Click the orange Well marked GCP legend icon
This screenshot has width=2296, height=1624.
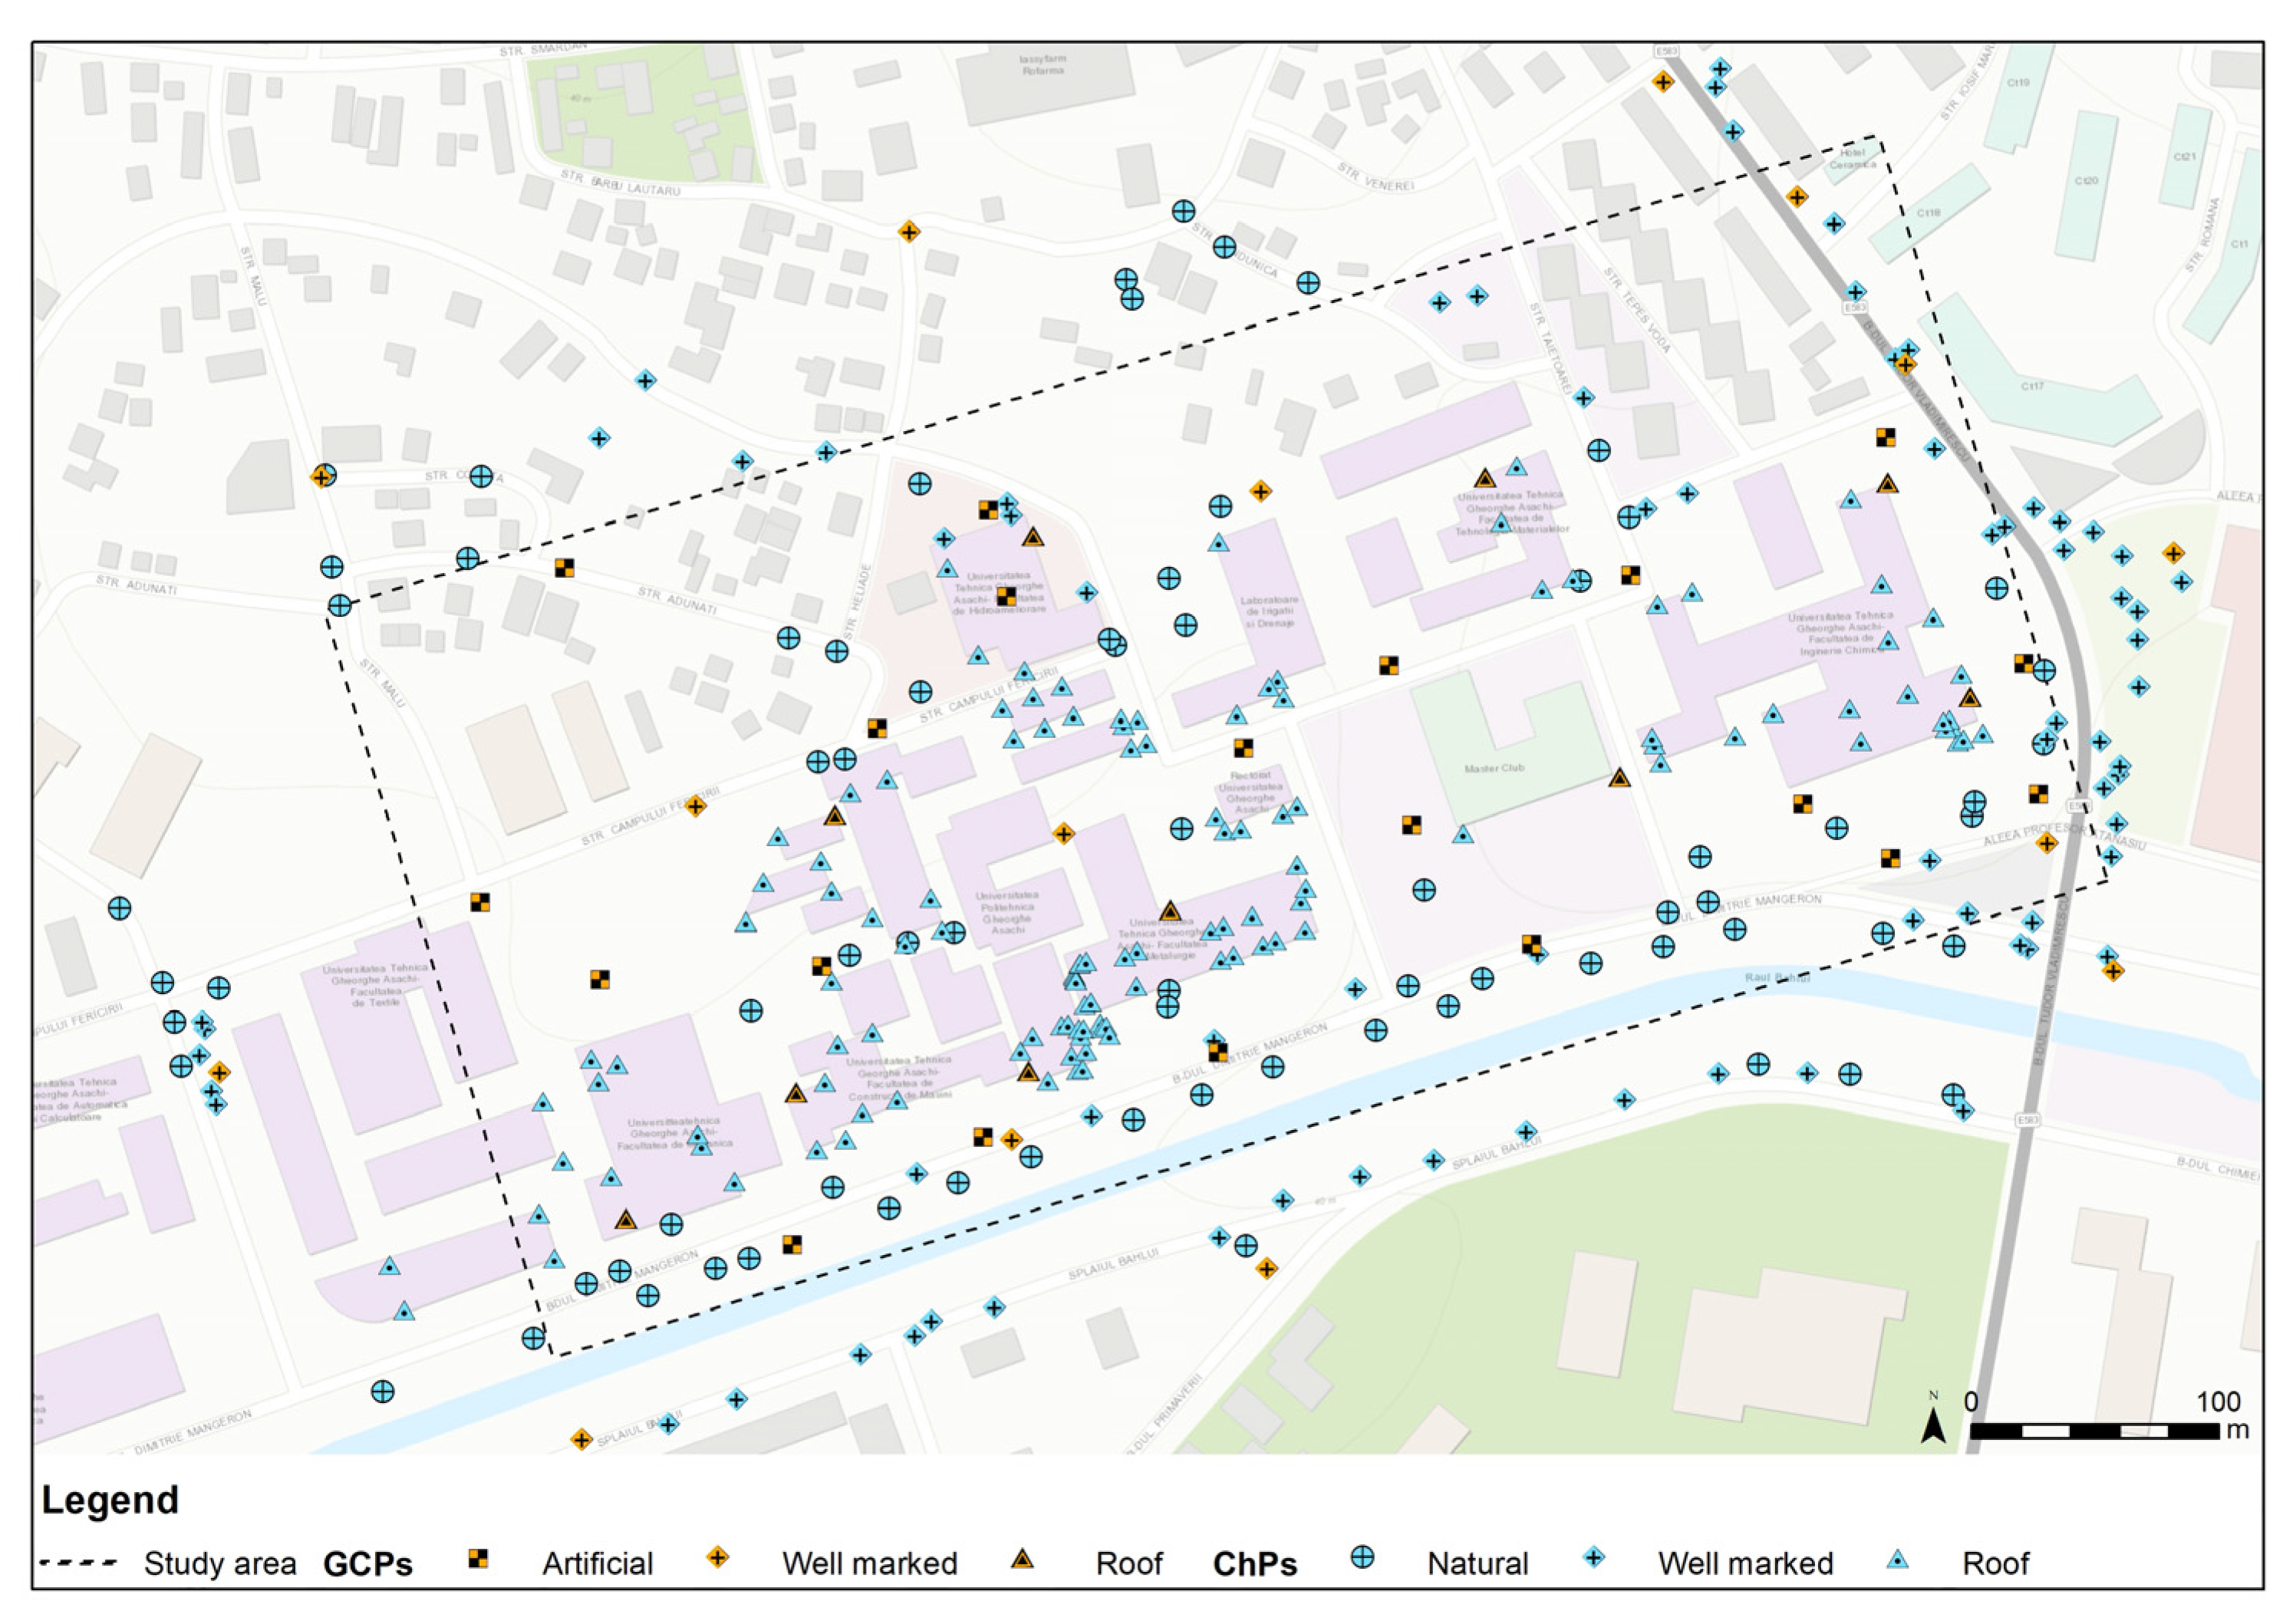click(717, 1558)
